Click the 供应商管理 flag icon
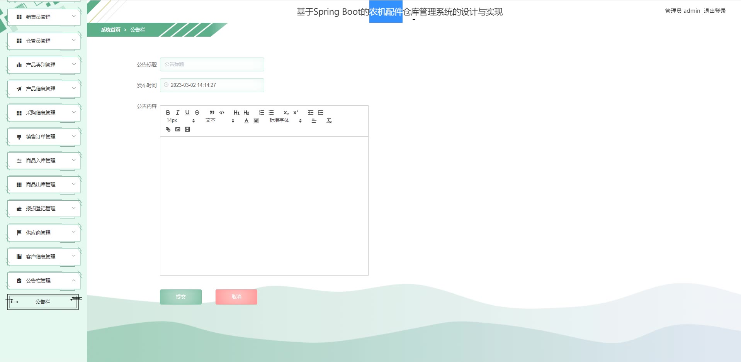The height and width of the screenshot is (362, 741). (x=19, y=233)
